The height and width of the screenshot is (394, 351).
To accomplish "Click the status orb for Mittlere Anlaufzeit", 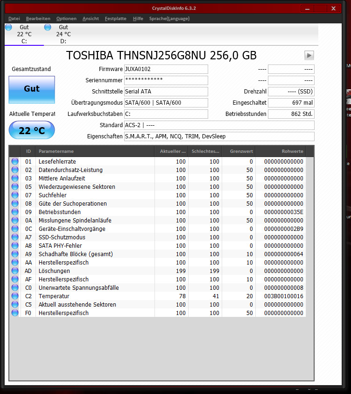I will (15, 178).
